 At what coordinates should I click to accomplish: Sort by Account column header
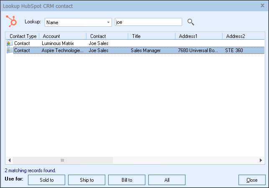tap(63, 36)
